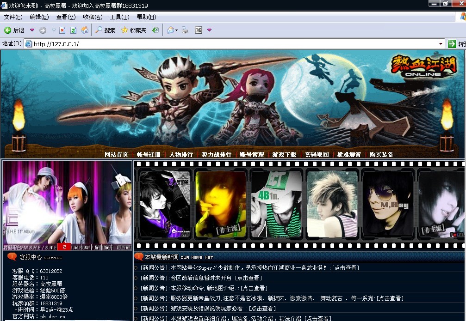Screen dimensions: 466x321
Task: Open Favorites (收藏夹) star button
Action: click(134, 30)
